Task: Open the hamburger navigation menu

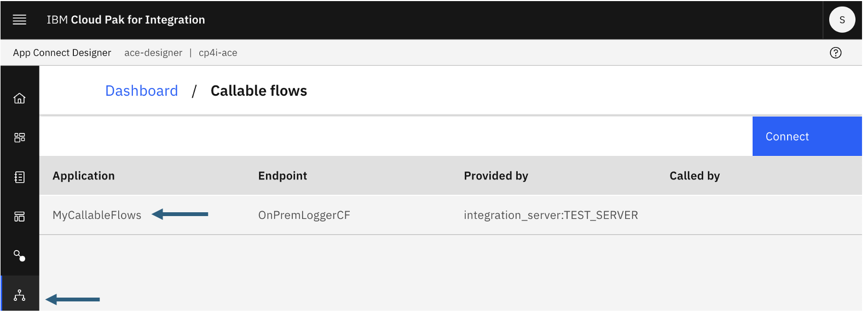Action: pos(20,20)
